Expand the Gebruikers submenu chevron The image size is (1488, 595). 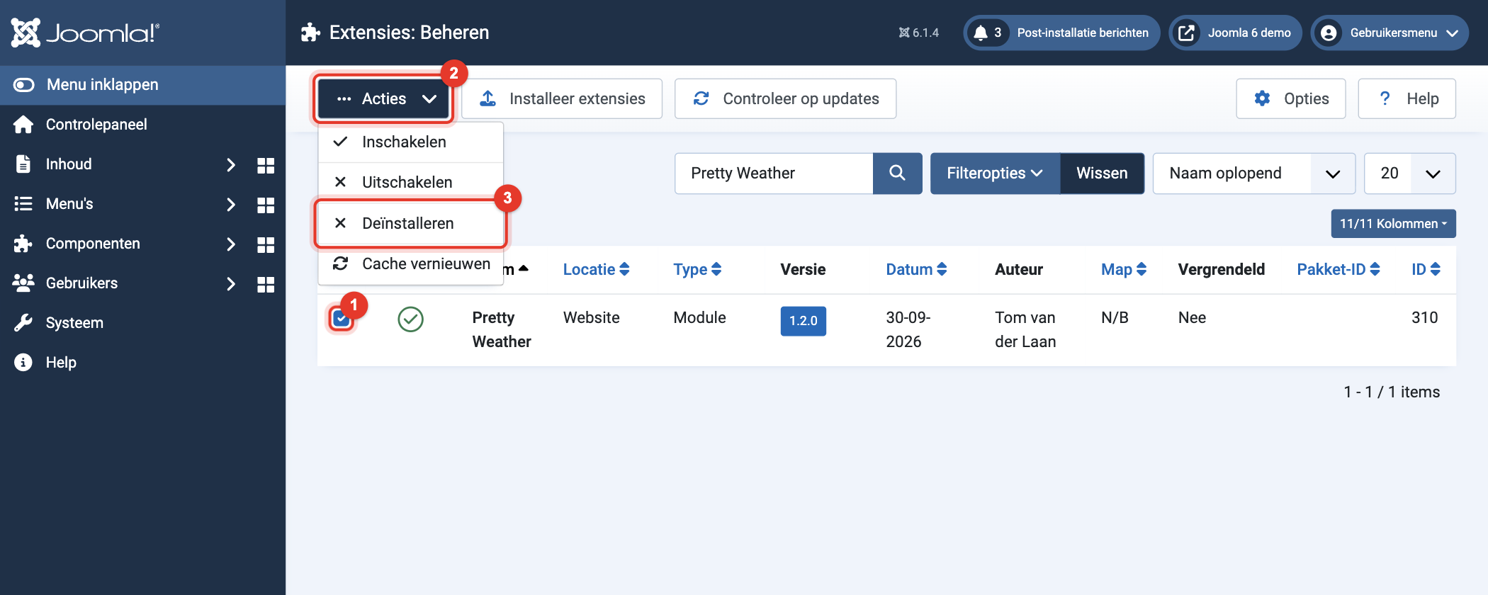point(230,284)
